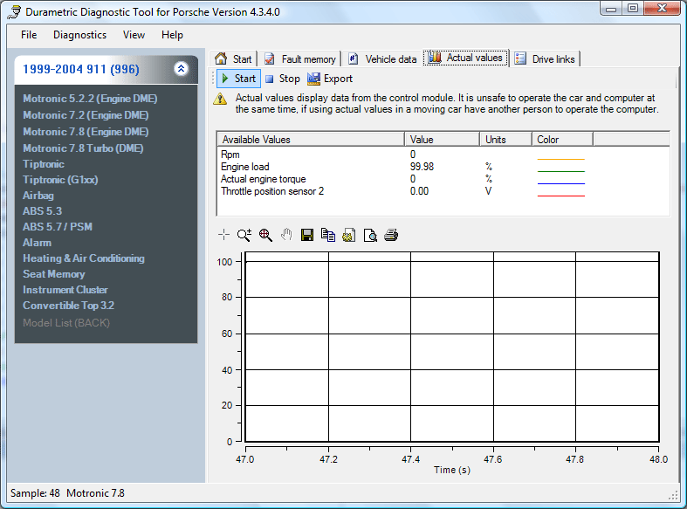687x509 pixels.
Task: Open the Help menu
Action: tap(172, 35)
